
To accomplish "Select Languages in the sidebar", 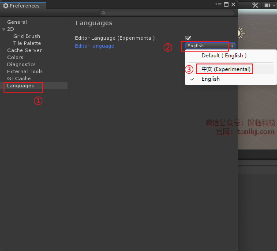I will click(34, 86).
